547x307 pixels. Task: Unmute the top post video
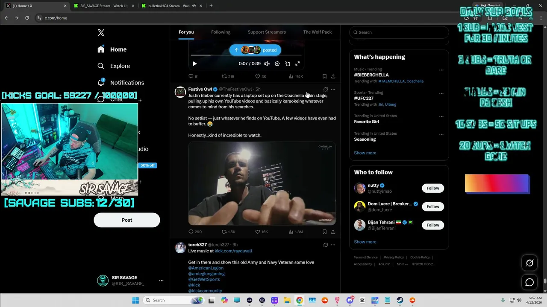[267, 64]
